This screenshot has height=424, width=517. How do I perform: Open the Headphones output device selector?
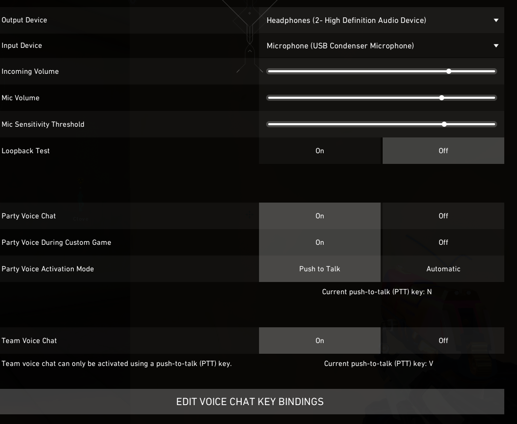point(346,20)
